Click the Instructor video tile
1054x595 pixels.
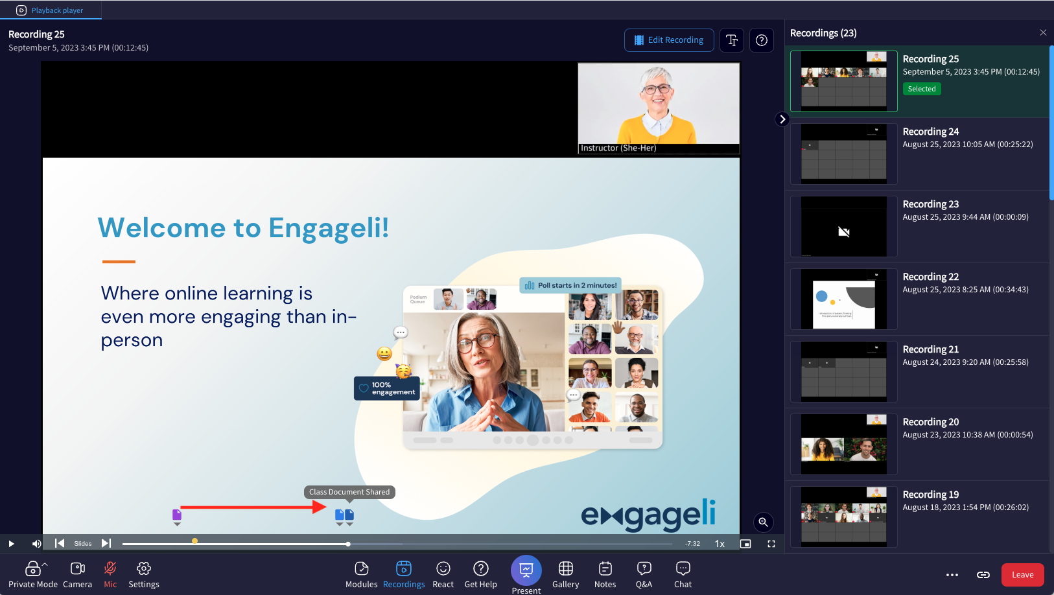pos(659,108)
